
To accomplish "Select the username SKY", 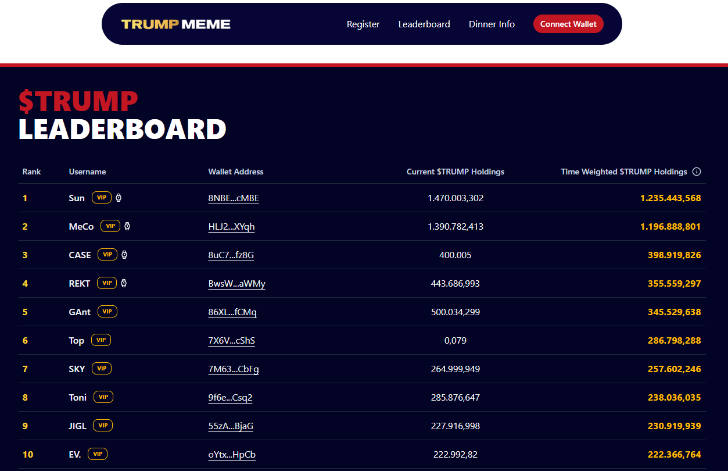I will click(77, 369).
